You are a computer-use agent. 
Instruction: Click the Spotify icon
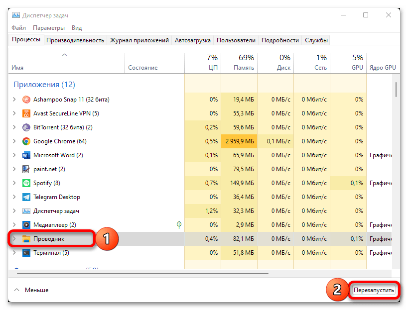(x=26, y=183)
